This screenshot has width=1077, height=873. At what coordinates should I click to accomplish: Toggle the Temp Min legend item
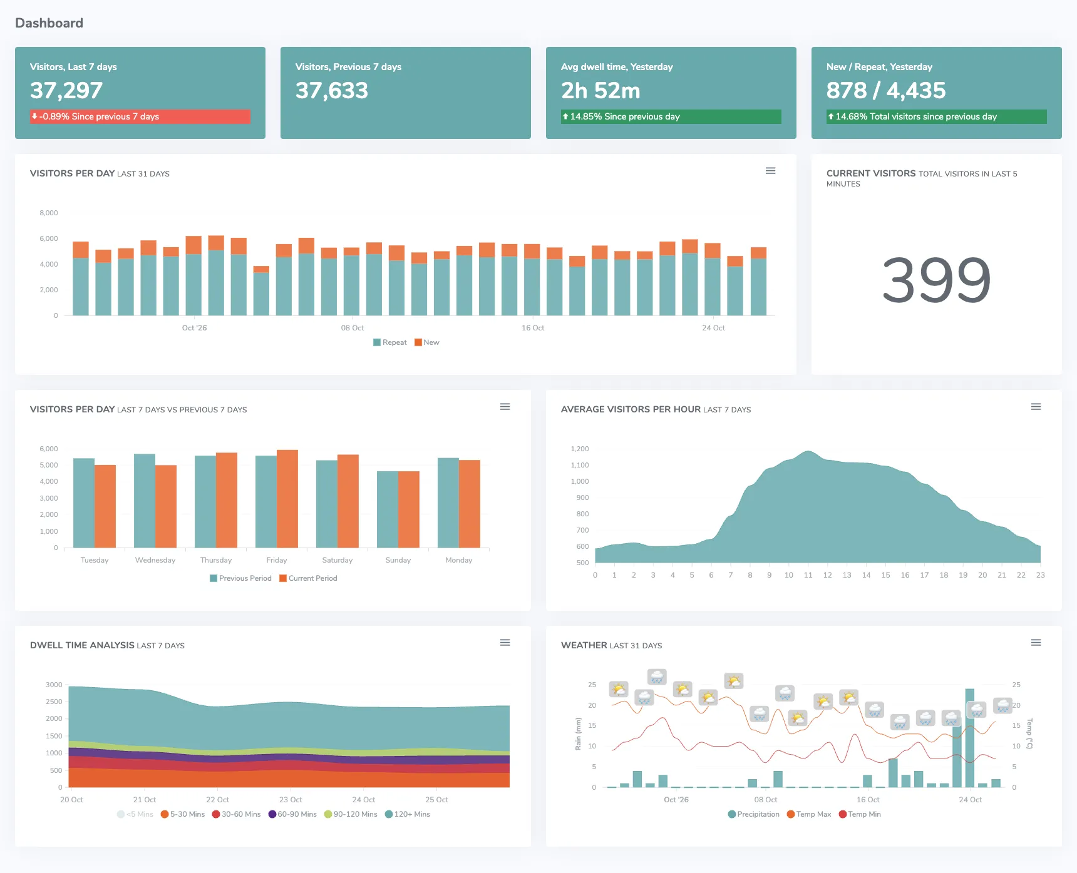860,814
